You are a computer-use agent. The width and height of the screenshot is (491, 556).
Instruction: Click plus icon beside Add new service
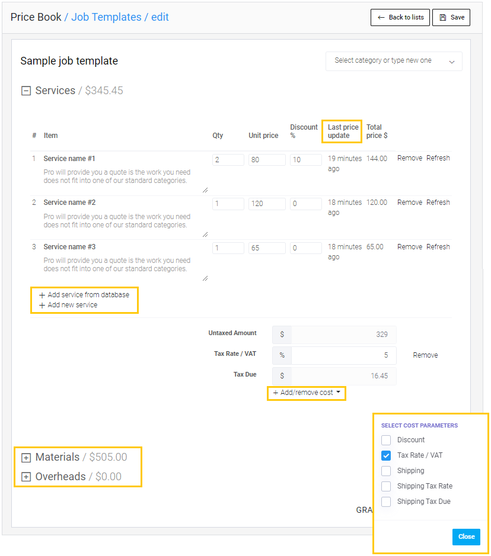tap(42, 305)
